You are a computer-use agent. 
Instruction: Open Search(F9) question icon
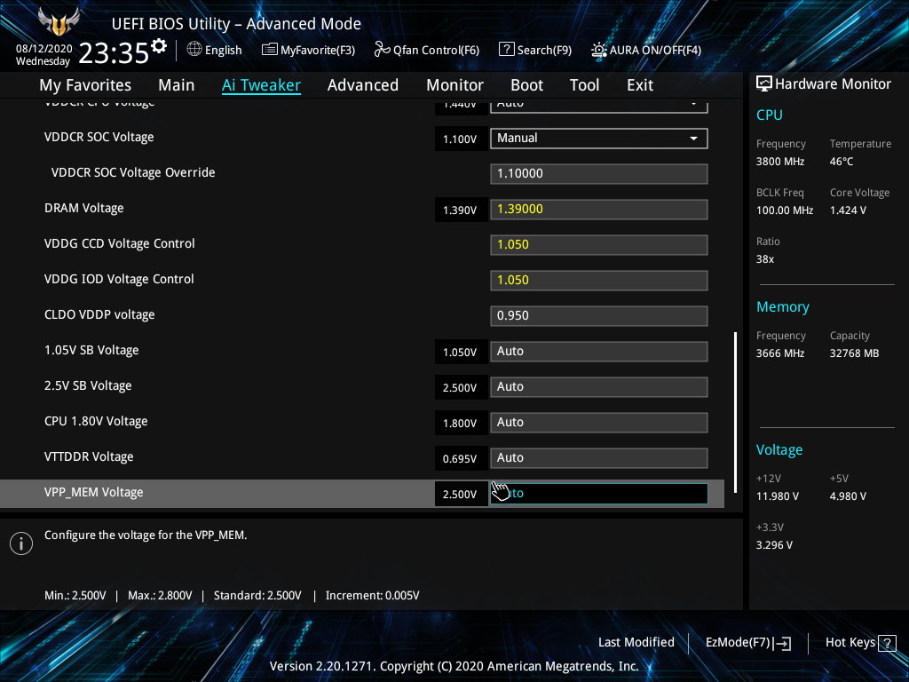click(x=506, y=50)
